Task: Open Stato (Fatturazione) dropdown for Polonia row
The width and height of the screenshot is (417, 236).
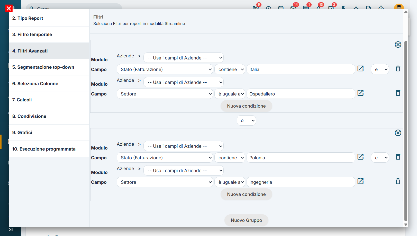Action: point(165,158)
